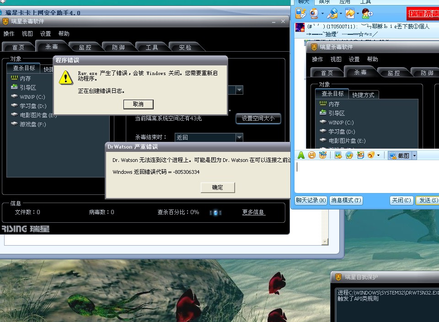Click 快捷方式 tab in chat screenshot image
439x322 pixels.
coord(363,95)
